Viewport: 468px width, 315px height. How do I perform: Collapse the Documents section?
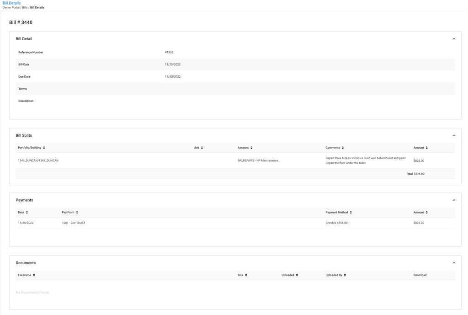454,263
